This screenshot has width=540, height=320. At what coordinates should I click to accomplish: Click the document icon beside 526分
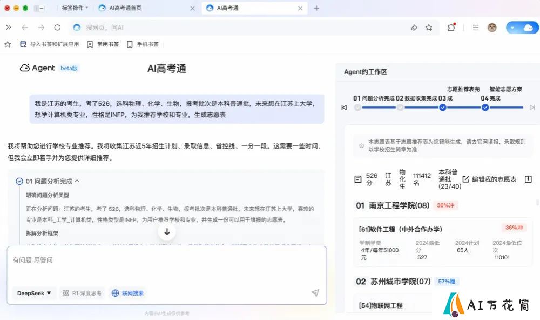coord(358,179)
